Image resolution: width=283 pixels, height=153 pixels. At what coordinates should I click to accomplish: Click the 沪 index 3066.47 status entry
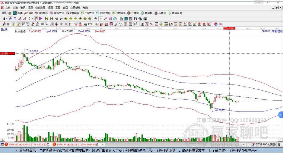pyautogui.click(x=27, y=144)
